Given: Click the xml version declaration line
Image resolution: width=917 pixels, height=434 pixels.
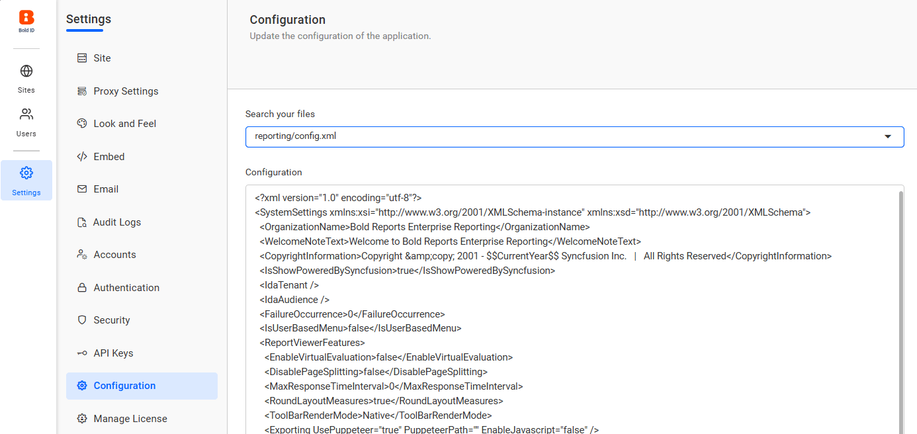Looking at the screenshot, I should point(339,198).
